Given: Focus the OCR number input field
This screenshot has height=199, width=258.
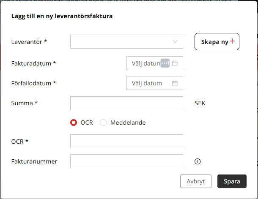Looking at the screenshot, I should (126, 141).
